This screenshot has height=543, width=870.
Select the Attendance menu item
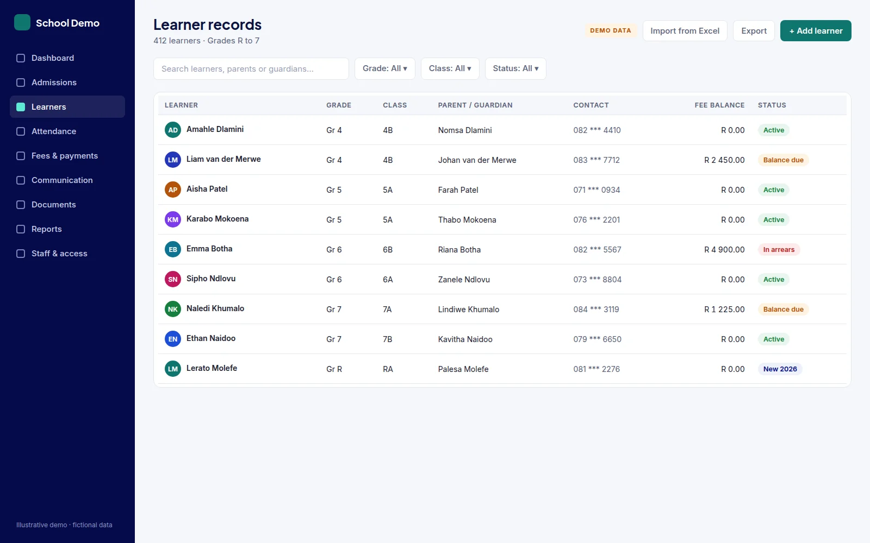tap(67, 131)
